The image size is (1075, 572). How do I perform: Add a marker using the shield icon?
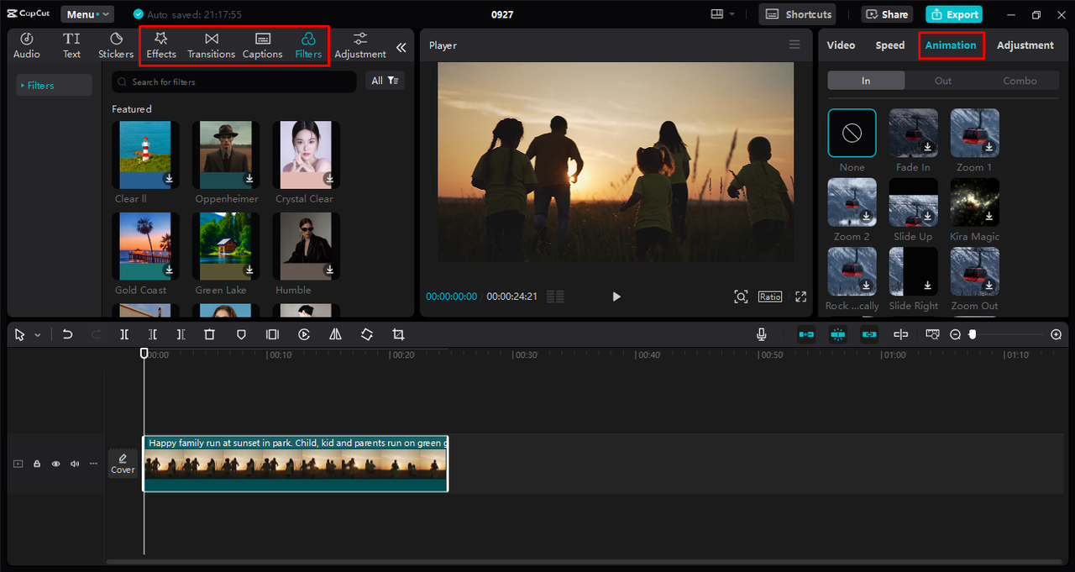click(241, 334)
